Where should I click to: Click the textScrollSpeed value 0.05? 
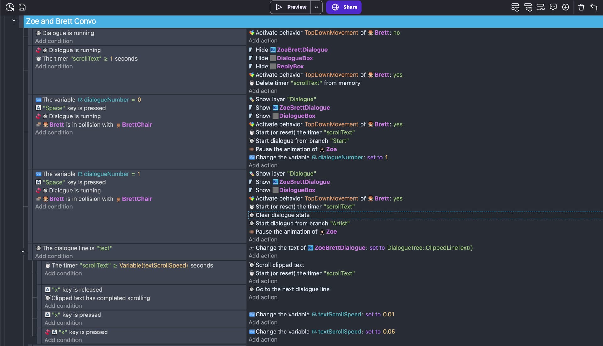point(389,332)
